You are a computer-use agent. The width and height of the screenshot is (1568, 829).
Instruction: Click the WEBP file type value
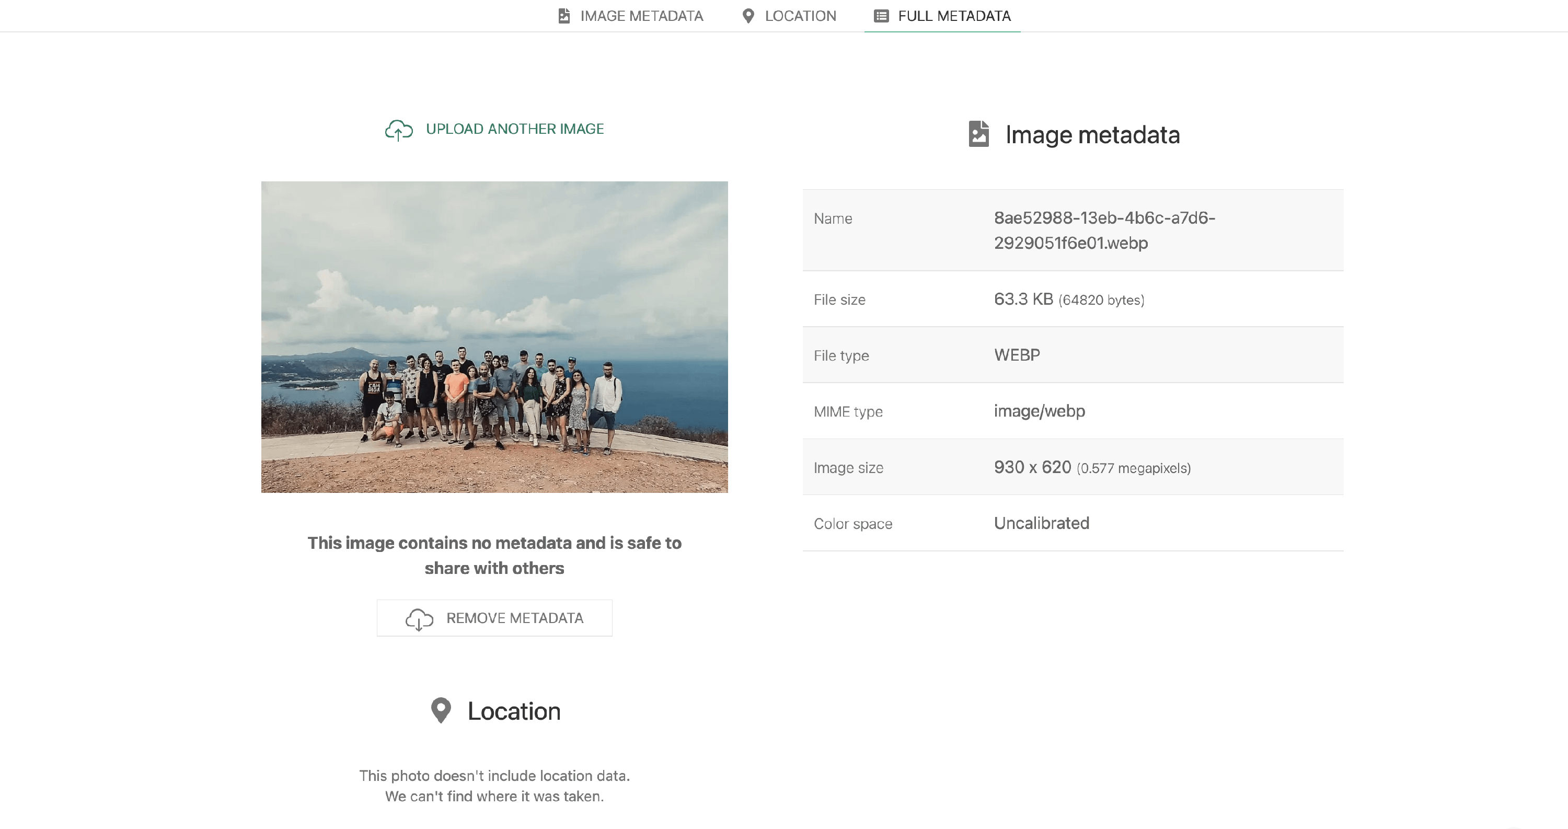pos(1017,355)
